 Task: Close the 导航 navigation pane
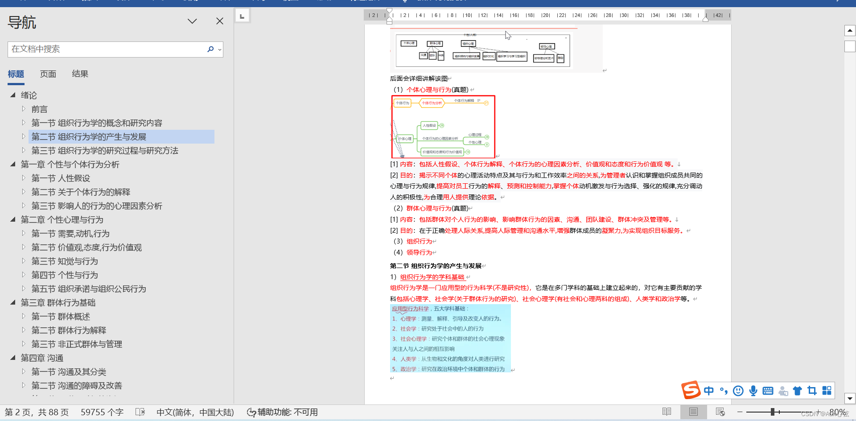click(220, 21)
